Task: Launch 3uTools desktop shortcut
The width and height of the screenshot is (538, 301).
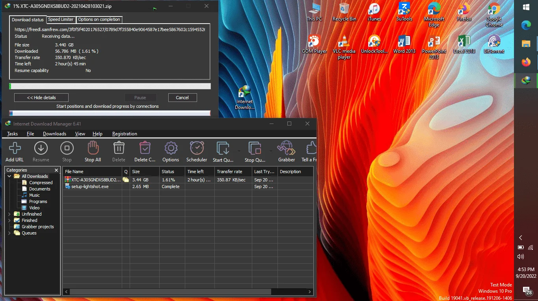Action: [x=404, y=12]
